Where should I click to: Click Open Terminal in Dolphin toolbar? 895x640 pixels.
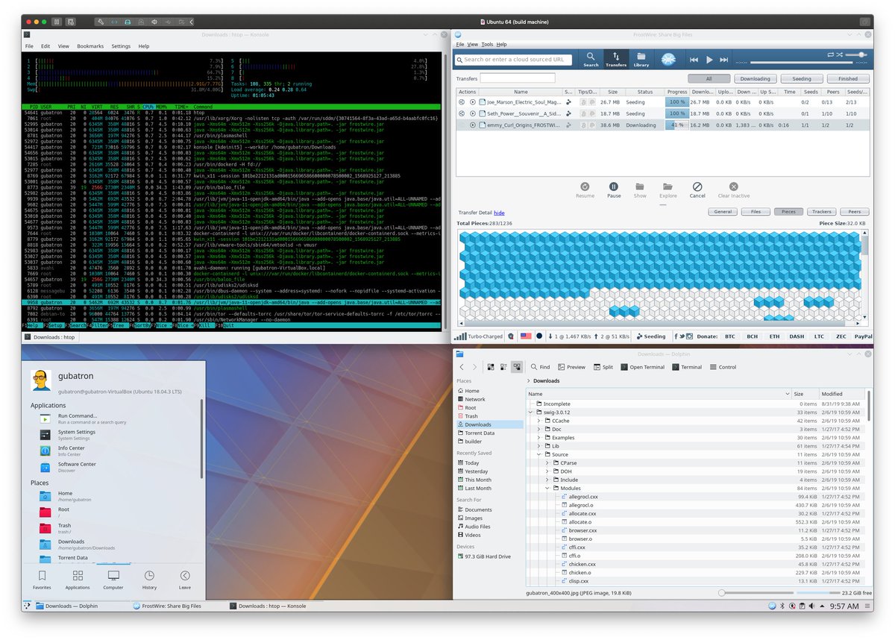click(x=642, y=367)
